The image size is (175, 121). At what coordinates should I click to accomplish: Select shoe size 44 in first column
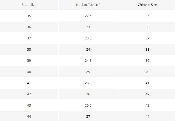[x=29, y=116]
